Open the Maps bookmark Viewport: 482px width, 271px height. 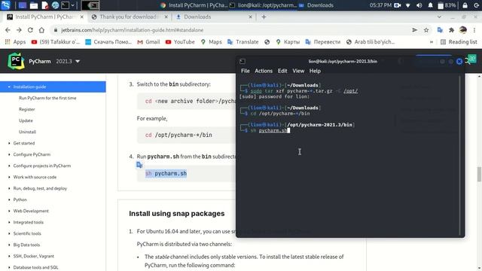[x=211, y=42]
